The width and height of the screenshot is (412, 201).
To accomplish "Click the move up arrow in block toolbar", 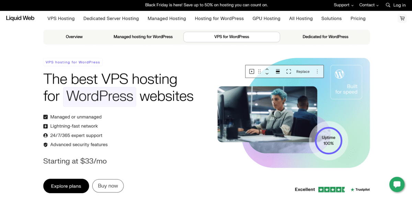I will click(267, 69).
